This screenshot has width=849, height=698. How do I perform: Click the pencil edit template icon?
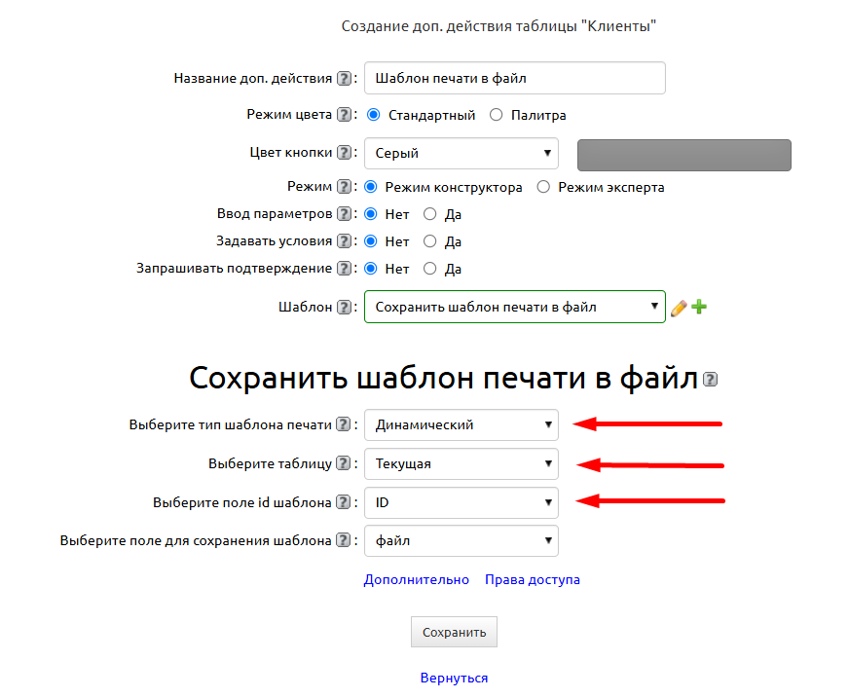679,308
